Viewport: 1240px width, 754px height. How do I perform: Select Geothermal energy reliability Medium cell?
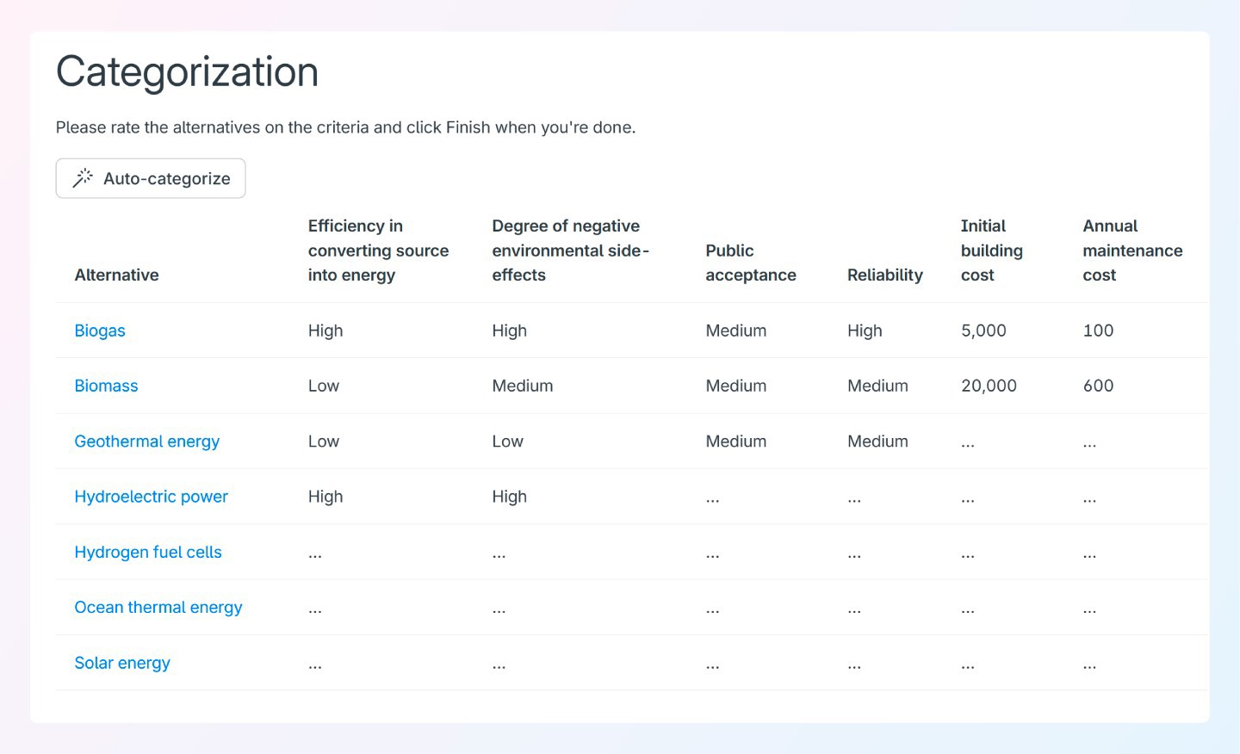(877, 442)
